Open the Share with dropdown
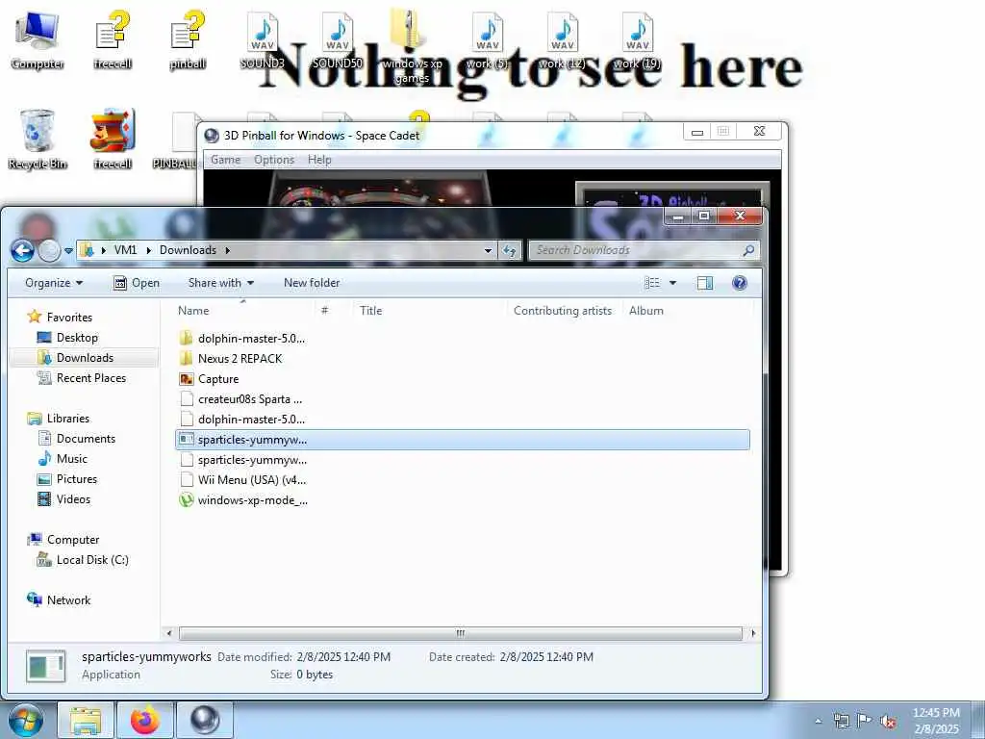 [221, 283]
